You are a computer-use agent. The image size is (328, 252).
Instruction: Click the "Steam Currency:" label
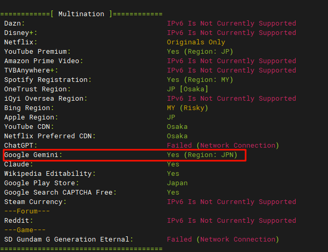[x=35, y=202]
